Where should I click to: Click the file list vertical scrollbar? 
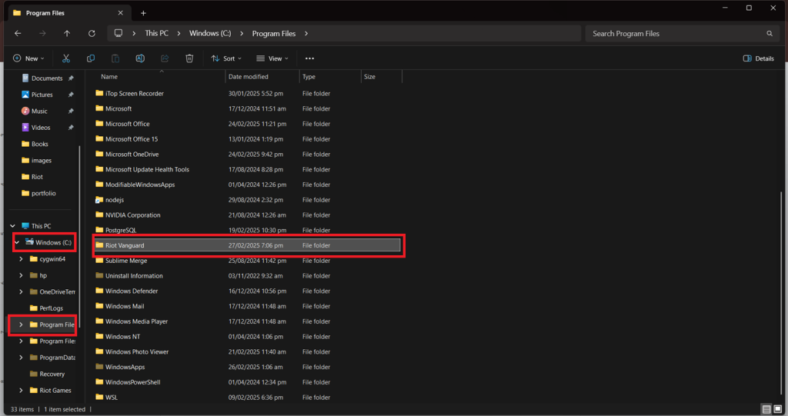point(782,294)
